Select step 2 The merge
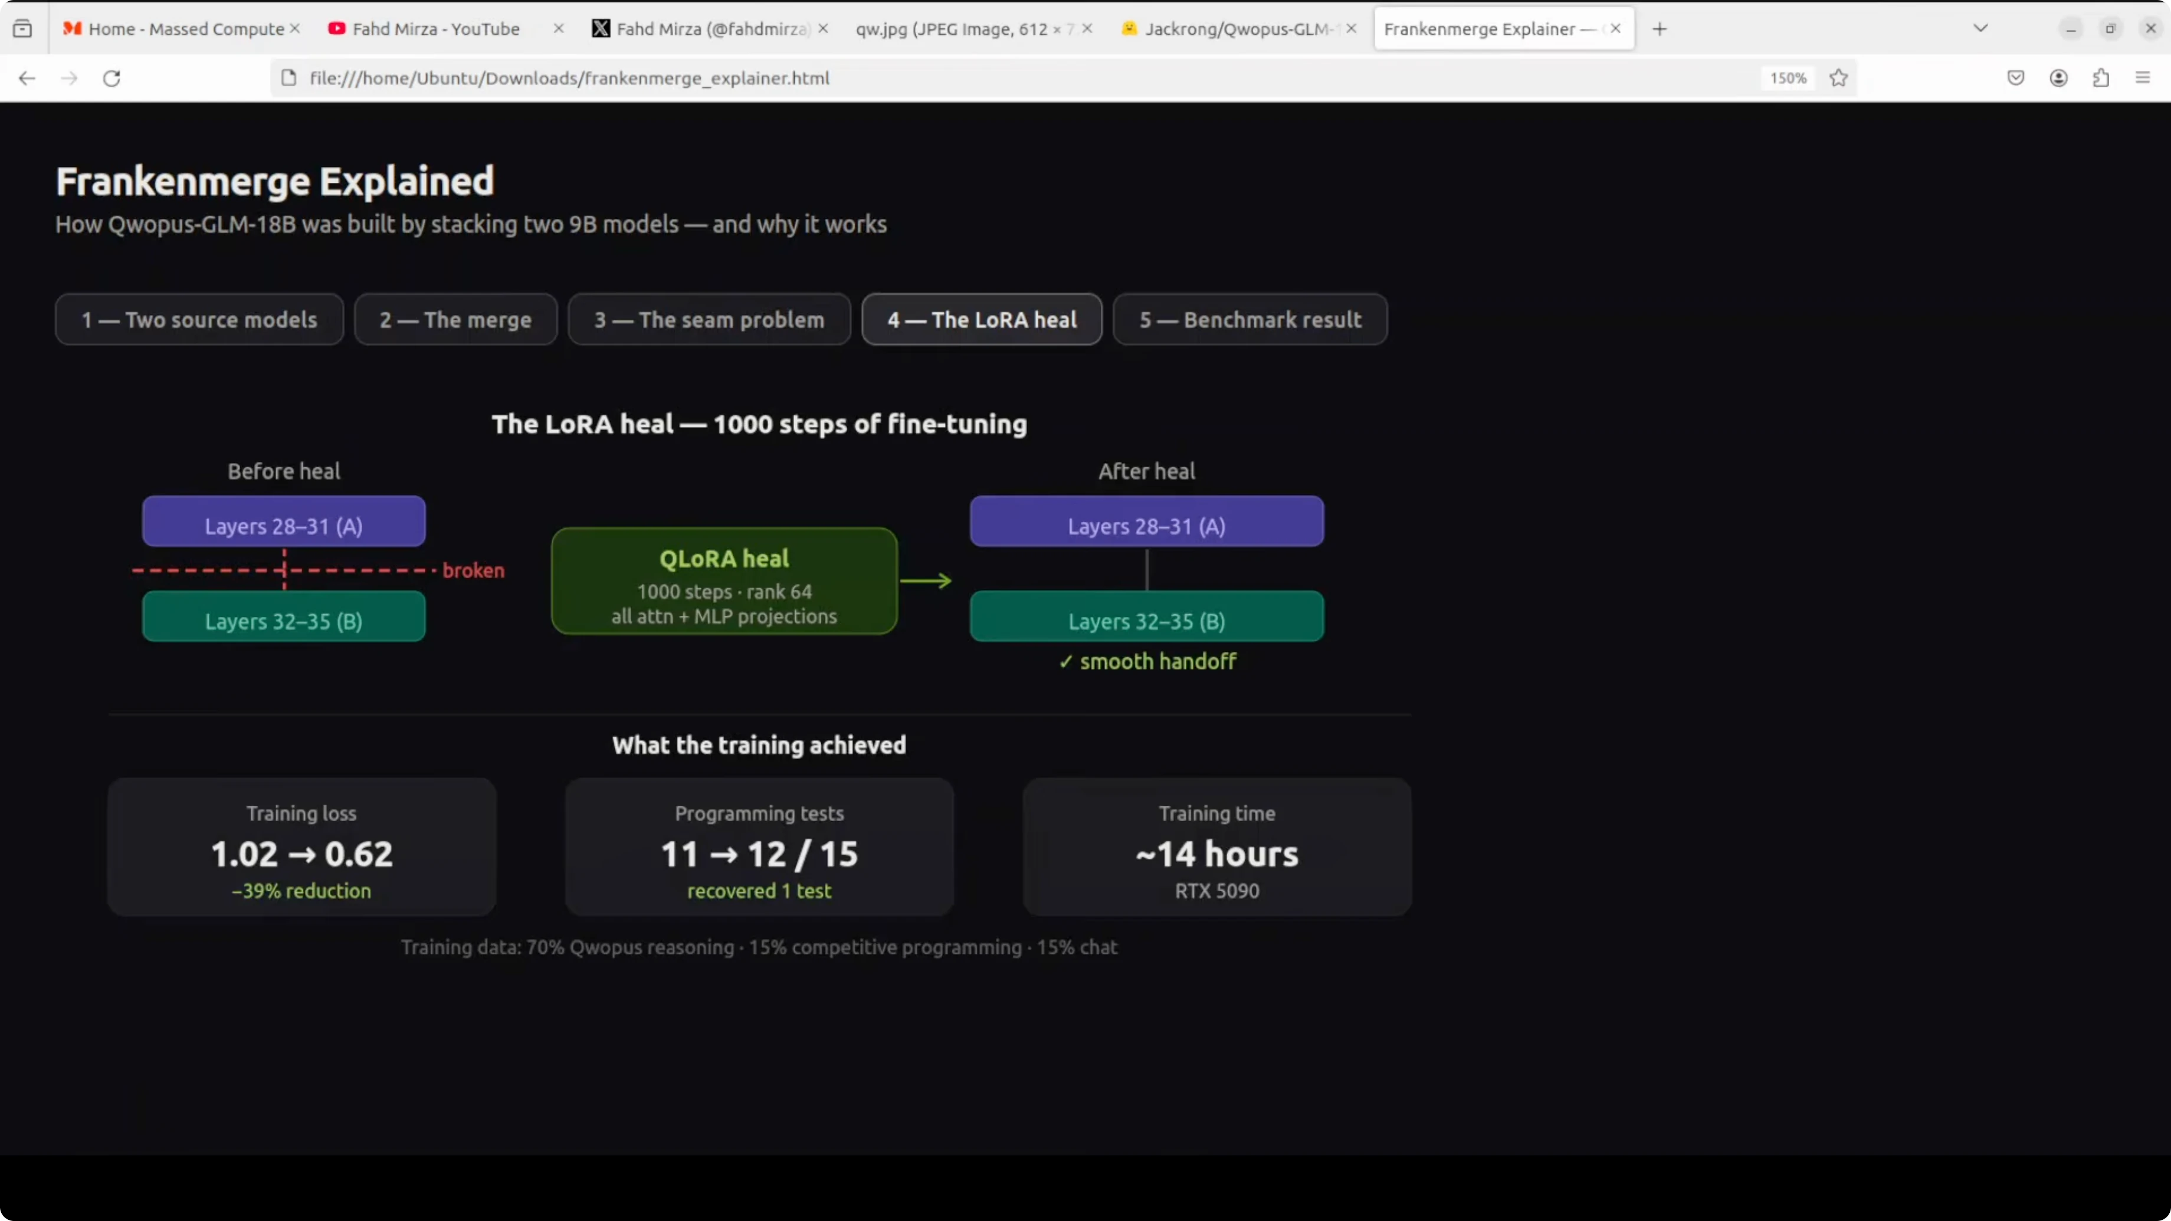This screenshot has height=1221, width=2171. pyautogui.click(x=455, y=319)
